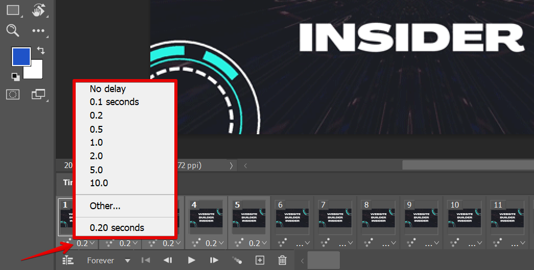The image size is (534, 270).
Task: Click the blue foreground color swatch
Action: 21,56
